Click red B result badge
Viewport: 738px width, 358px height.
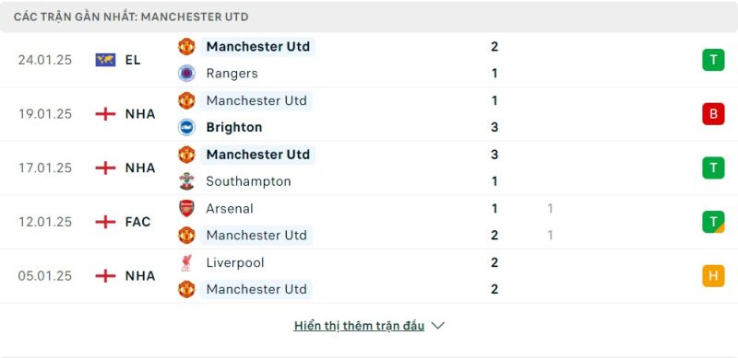[x=713, y=114]
